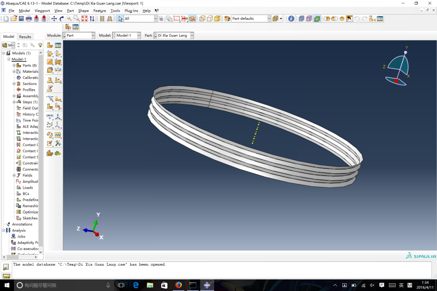Viewport: 437px width, 291px height.
Task: Open the Part Manager icon
Action: [58, 45]
